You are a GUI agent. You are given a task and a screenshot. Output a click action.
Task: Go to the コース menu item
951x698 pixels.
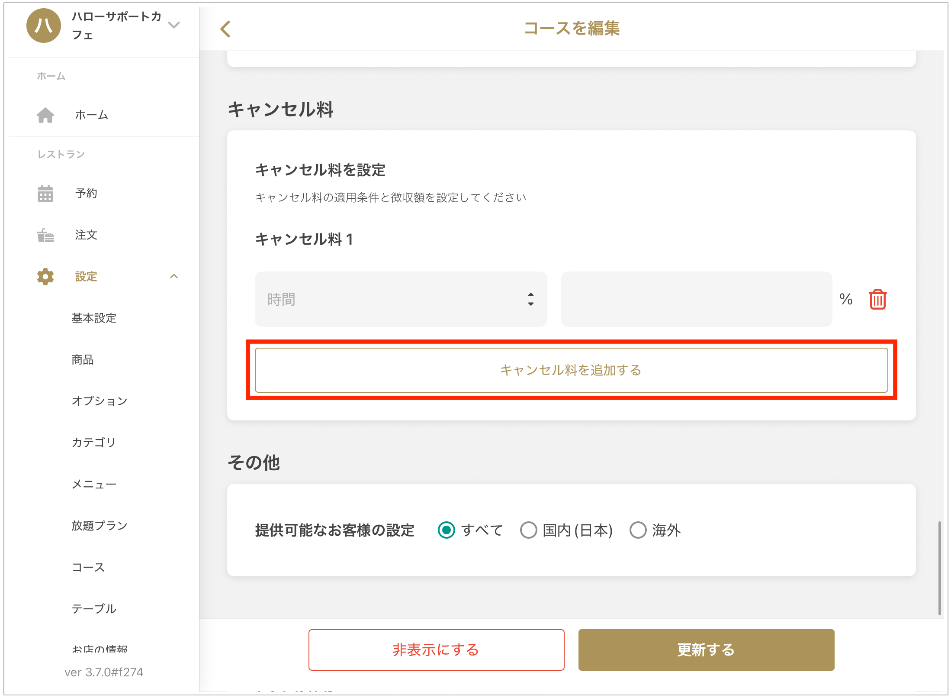[88, 568]
